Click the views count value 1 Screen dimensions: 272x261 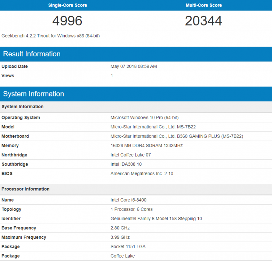coord(112,76)
